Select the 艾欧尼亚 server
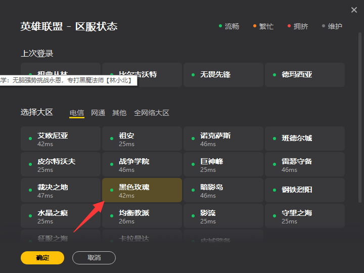364x273 pixels. click(x=61, y=139)
